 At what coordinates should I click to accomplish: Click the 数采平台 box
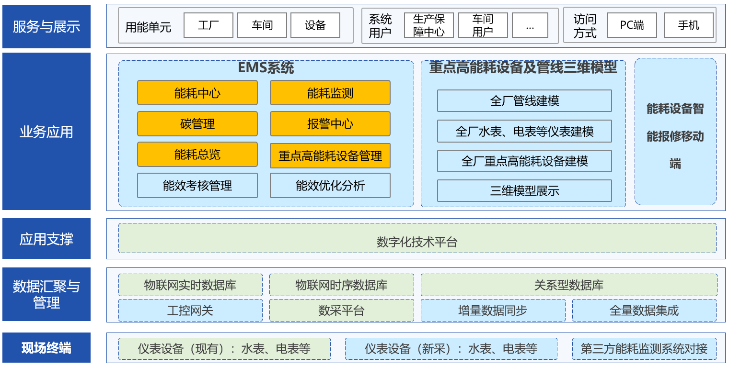click(x=341, y=311)
